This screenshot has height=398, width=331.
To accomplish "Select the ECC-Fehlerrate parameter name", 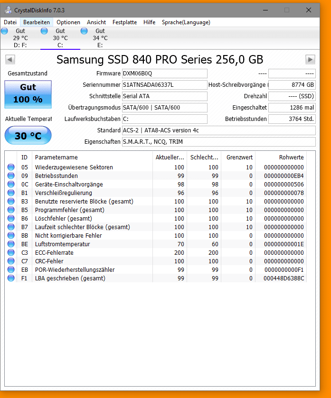I will (x=54, y=253).
